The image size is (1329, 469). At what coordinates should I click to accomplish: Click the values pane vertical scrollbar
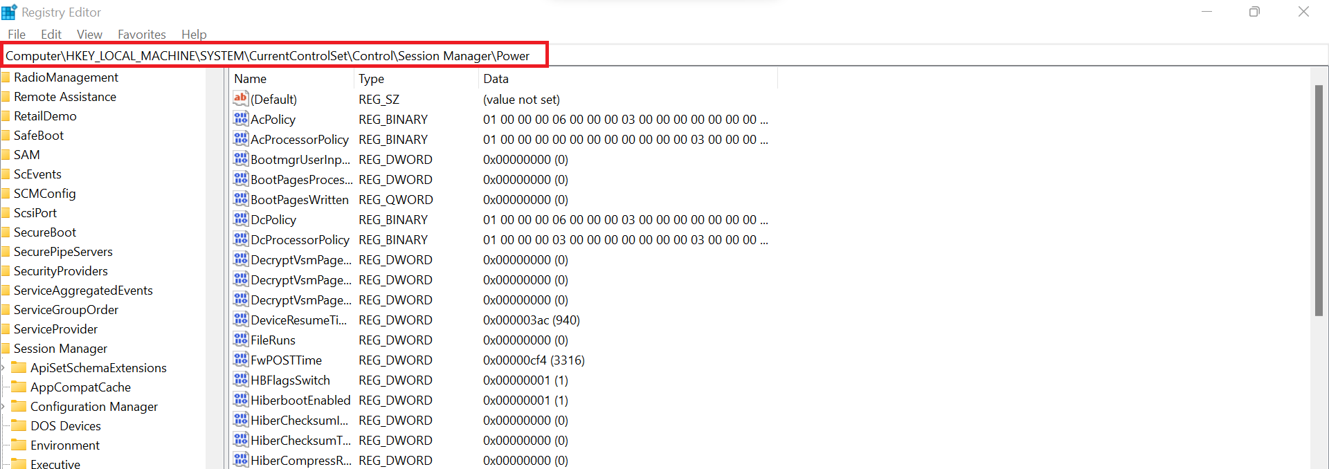(1319, 201)
